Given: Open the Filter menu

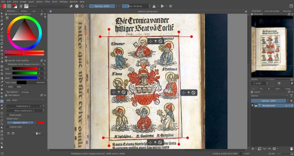Looking at the screenshot, I should coord(47,1).
